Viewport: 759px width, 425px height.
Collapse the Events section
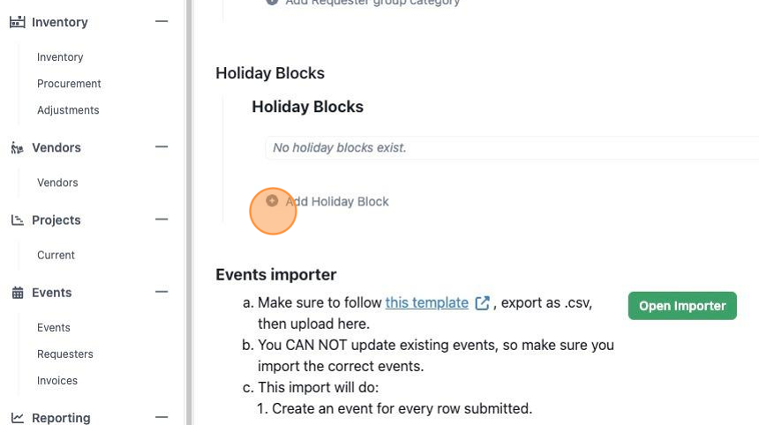[162, 292]
